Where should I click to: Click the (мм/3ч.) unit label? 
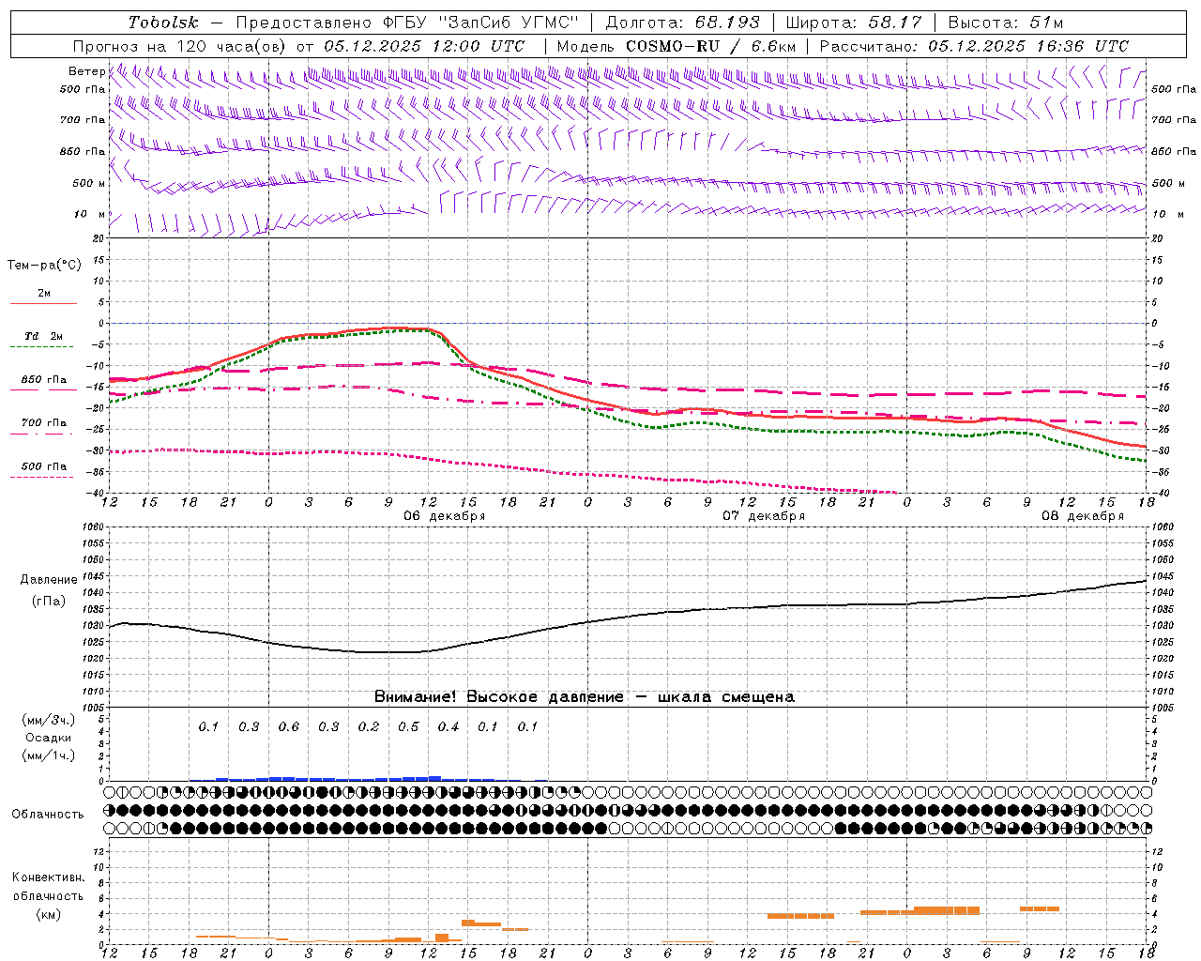click(x=48, y=720)
